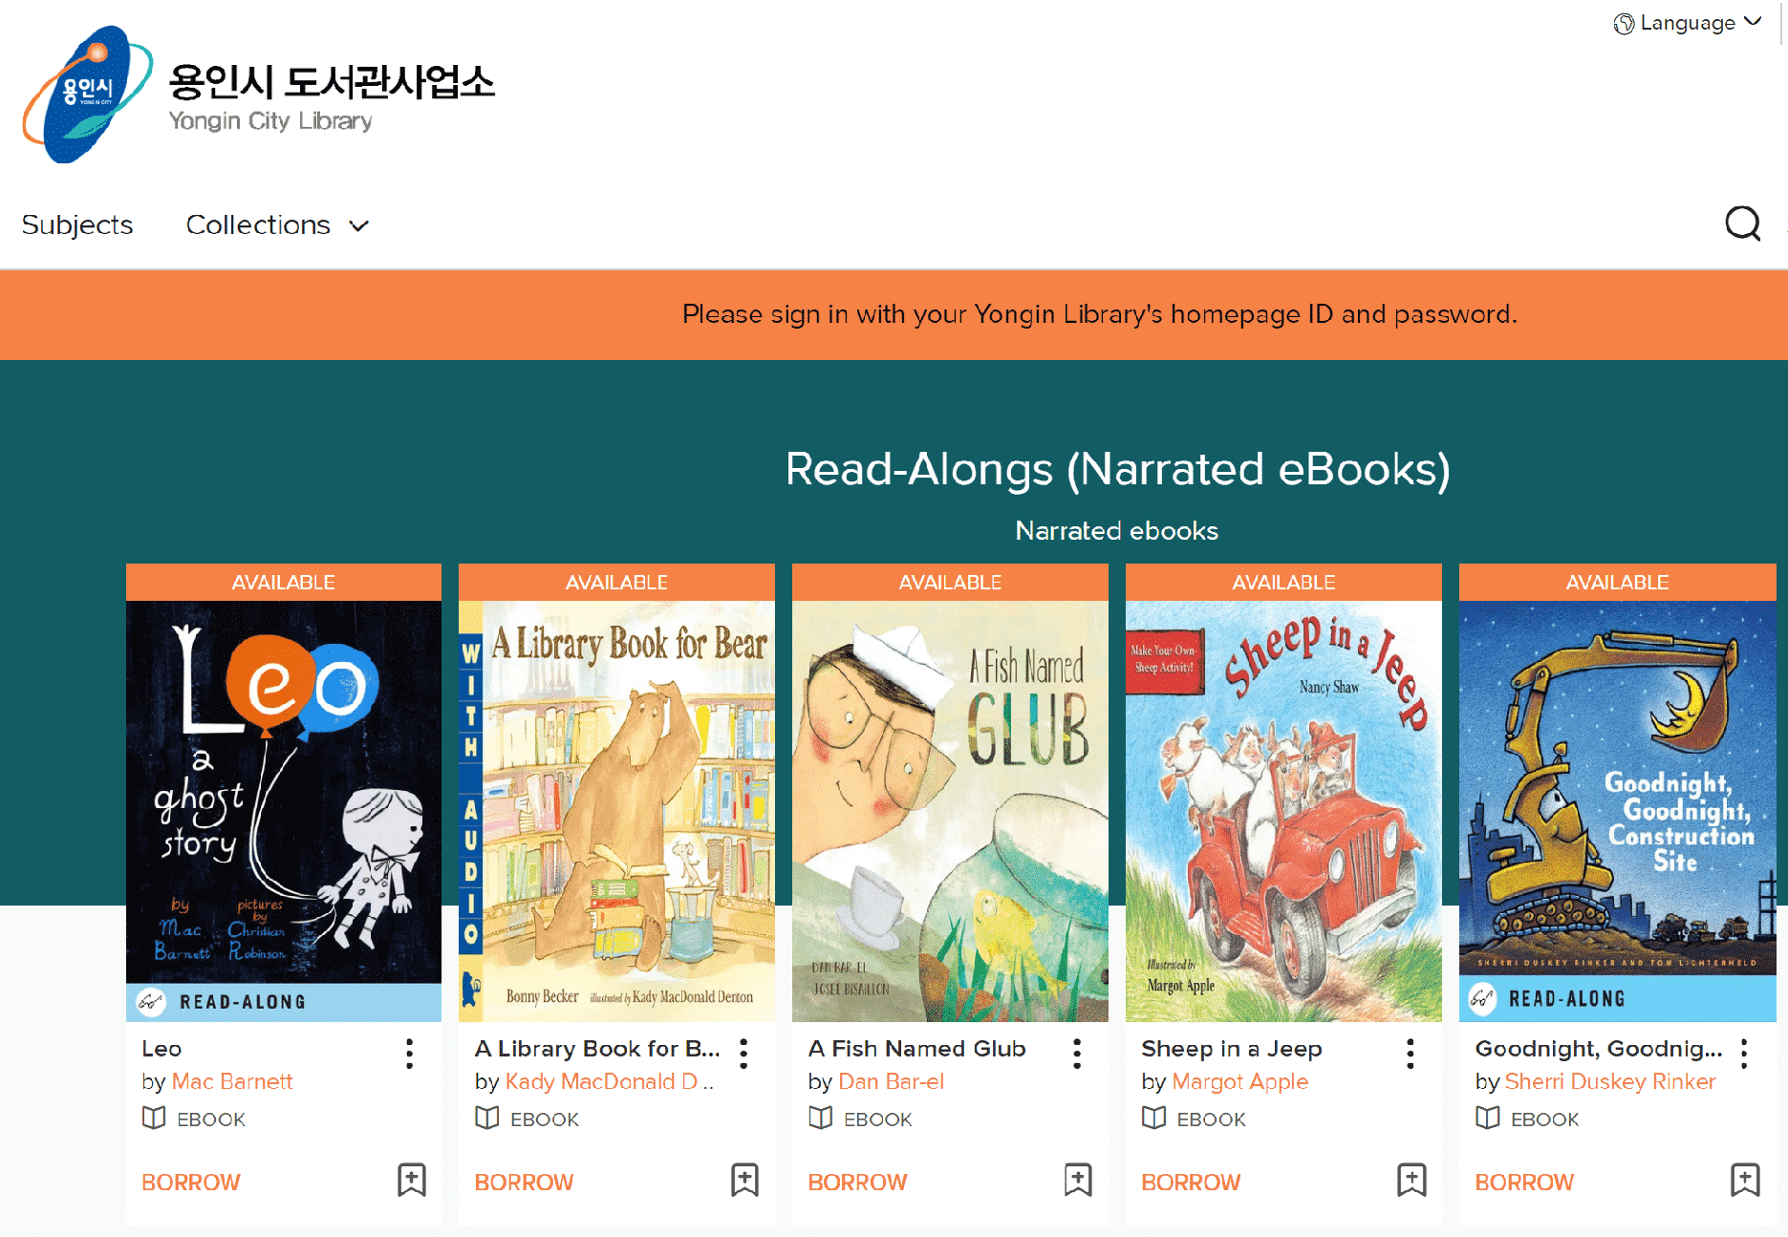The height and width of the screenshot is (1237, 1788).
Task: Borrow Sheep in a Jeep ebook
Action: 1191,1183
